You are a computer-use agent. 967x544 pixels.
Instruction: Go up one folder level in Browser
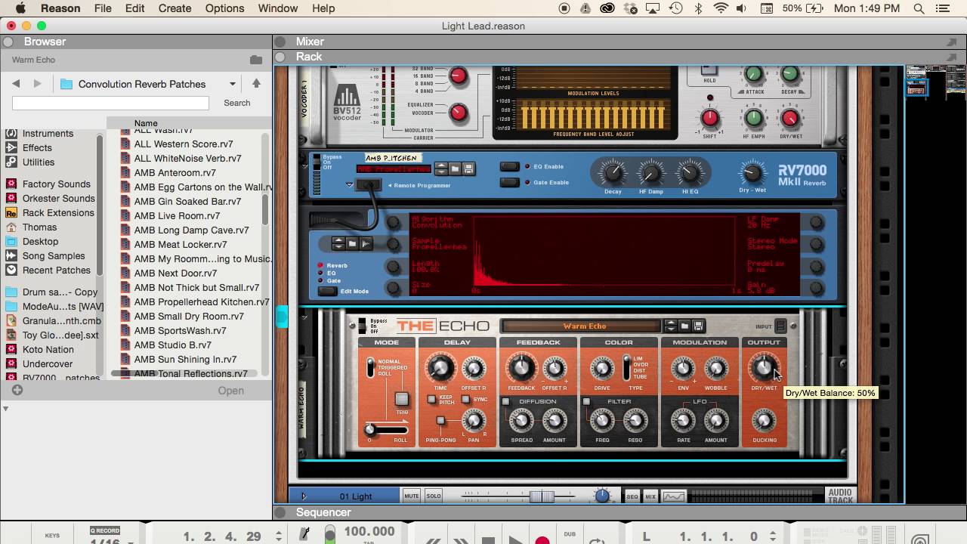pyautogui.click(x=256, y=84)
